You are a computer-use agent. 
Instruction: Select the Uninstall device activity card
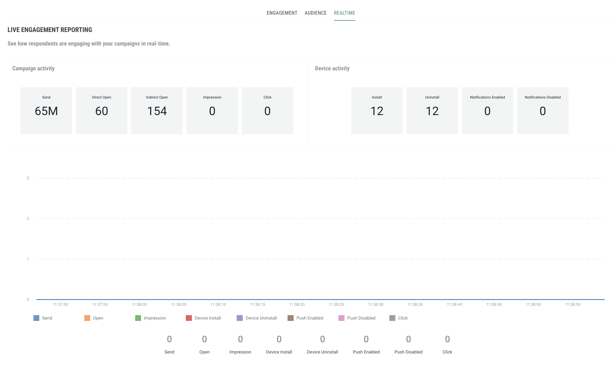pyautogui.click(x=432, y=110)
